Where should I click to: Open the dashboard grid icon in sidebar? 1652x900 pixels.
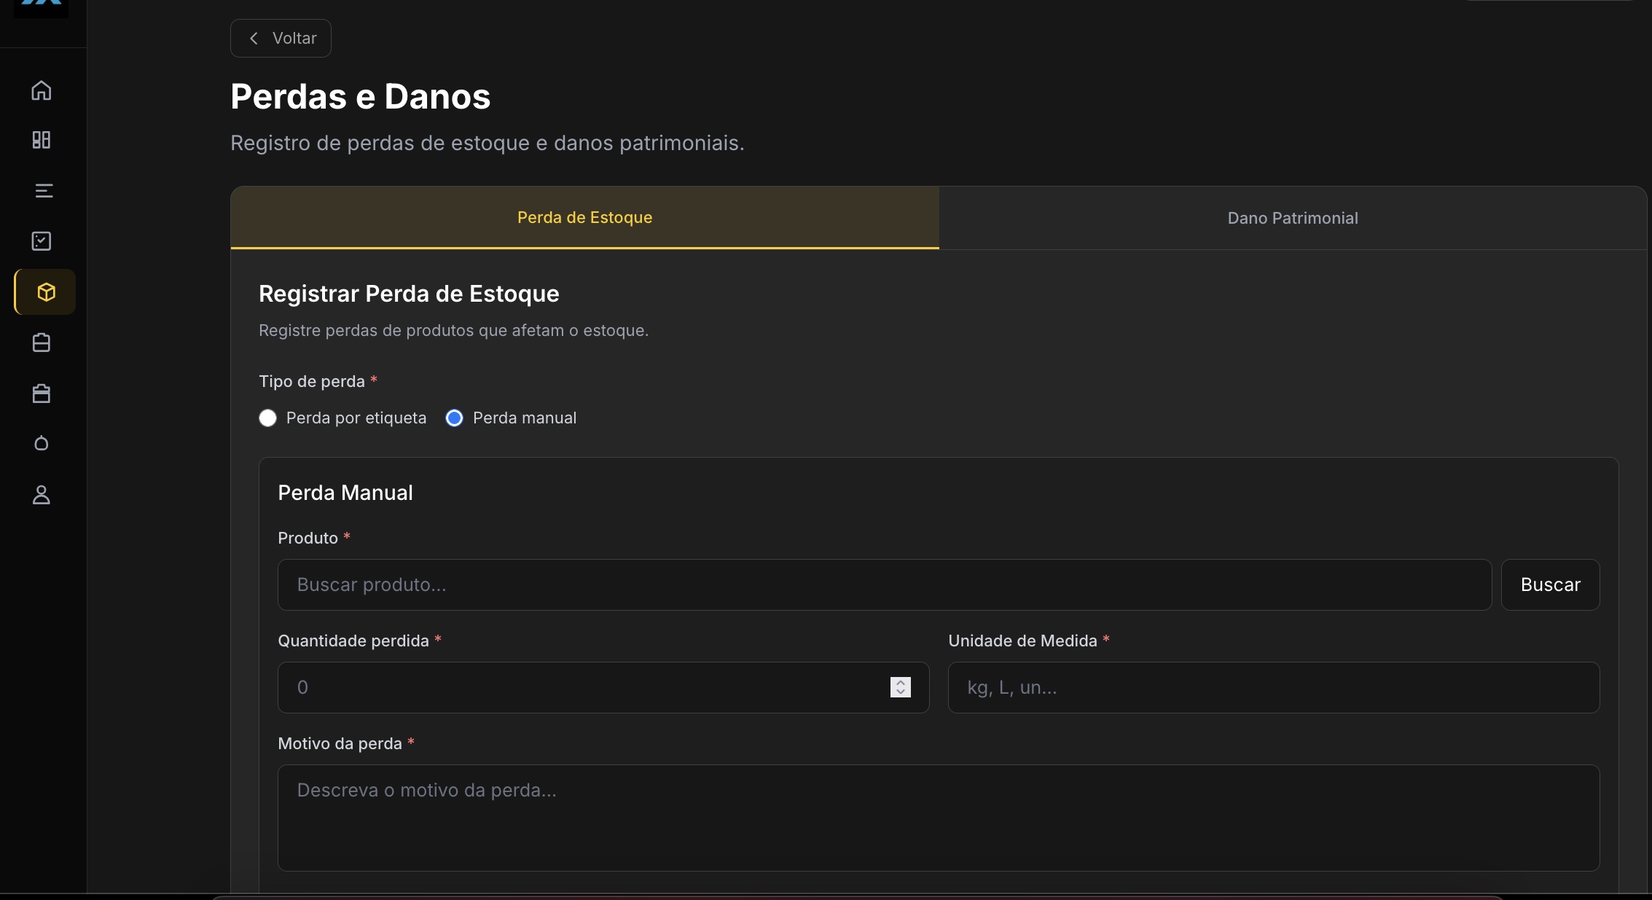42,140
